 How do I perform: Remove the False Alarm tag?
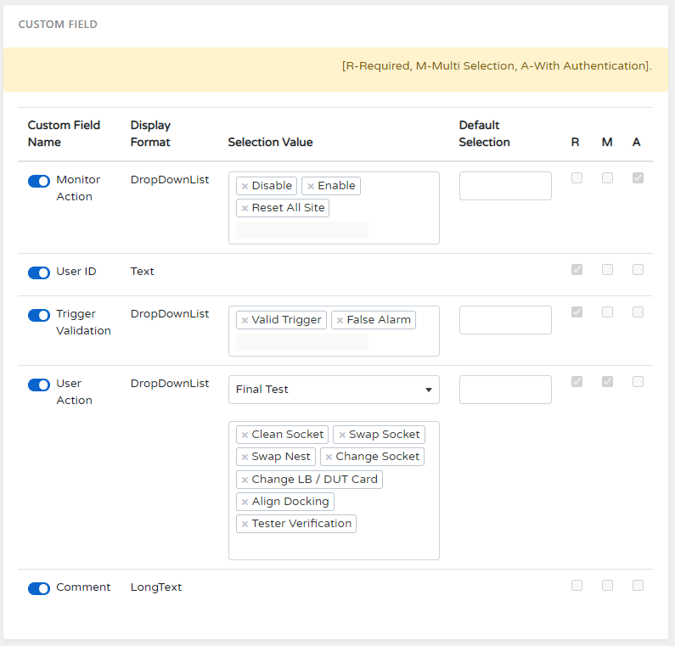[340, 320]
